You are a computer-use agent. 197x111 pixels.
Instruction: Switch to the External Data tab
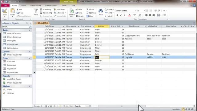[x=36, y=6]
